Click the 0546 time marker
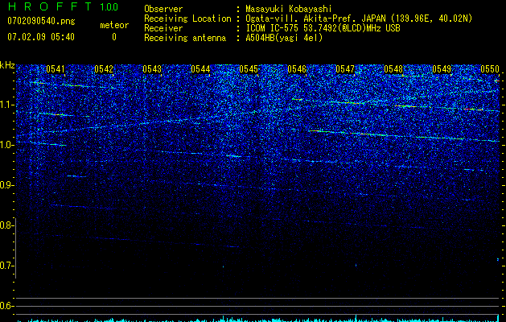The width and height of the screenshot is (506, 322). 297,68
